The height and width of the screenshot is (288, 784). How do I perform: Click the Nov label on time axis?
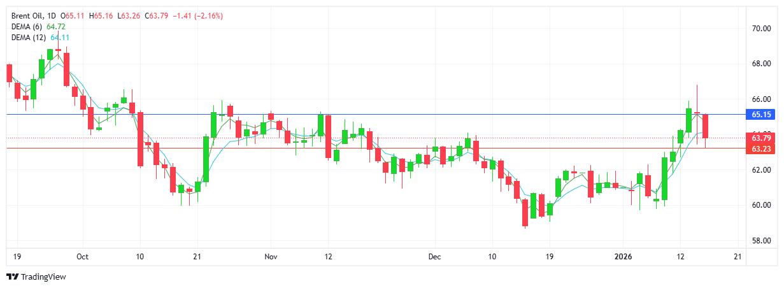tap(271, 257)
